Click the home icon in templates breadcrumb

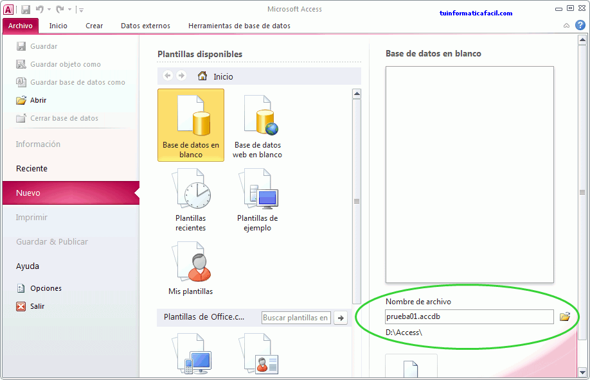click(x=202, y=76)
